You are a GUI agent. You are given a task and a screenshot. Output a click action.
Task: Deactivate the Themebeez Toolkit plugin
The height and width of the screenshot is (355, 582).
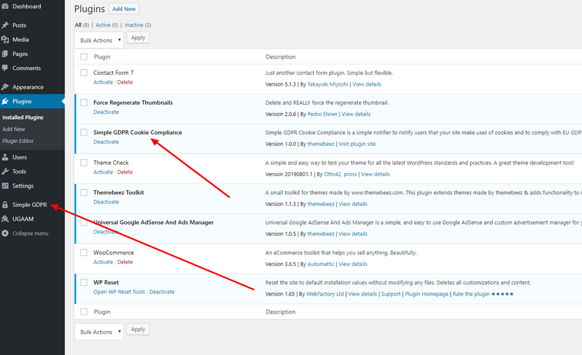[106, 202]
